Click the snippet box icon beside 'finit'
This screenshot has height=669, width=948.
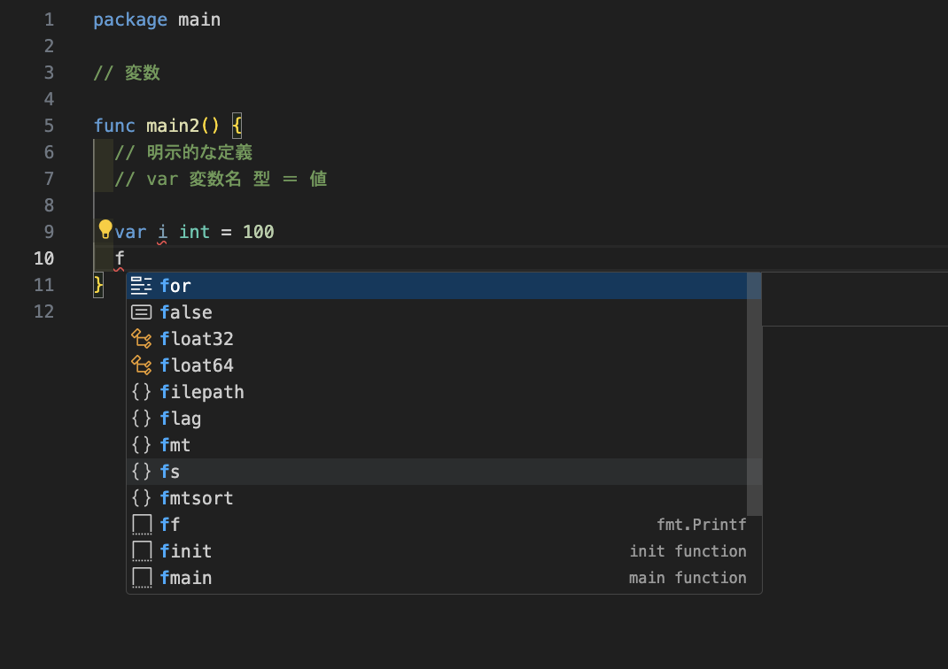(142, 551)
